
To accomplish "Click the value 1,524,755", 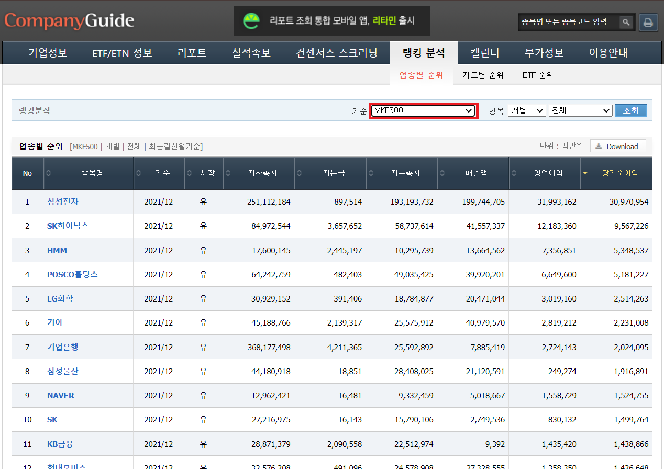I will (631, 395).
